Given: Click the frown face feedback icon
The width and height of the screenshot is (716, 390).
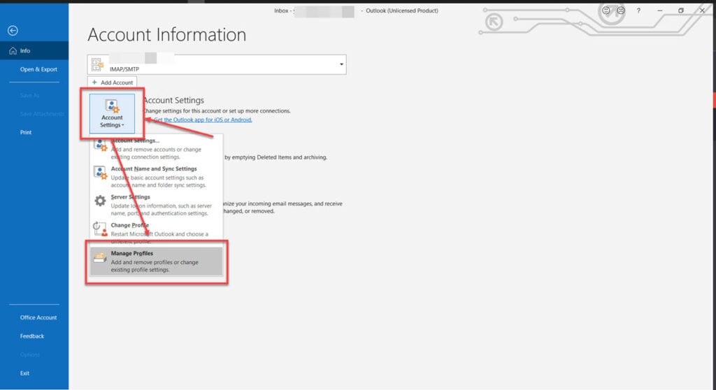Looking at the screenshot, I should (x=621, y=10).
